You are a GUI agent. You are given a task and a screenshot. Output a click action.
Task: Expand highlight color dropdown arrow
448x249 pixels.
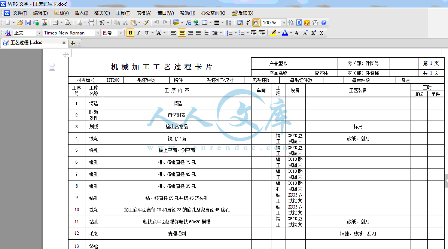[x=279, y=33]
